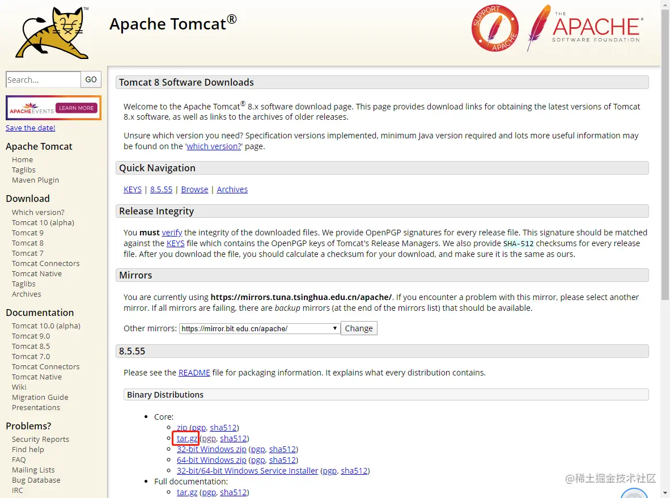Viewport: 670px width, 498px height.
Task: Click the Change mirror button
Action: 359,328
